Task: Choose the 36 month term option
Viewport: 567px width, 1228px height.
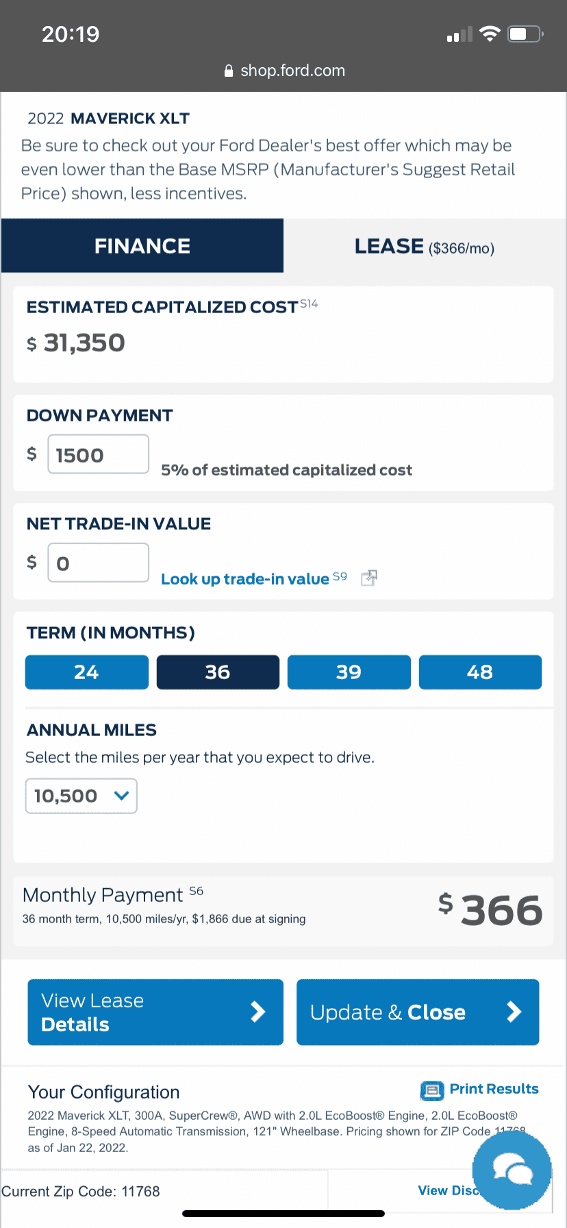Action: (218, 672)
